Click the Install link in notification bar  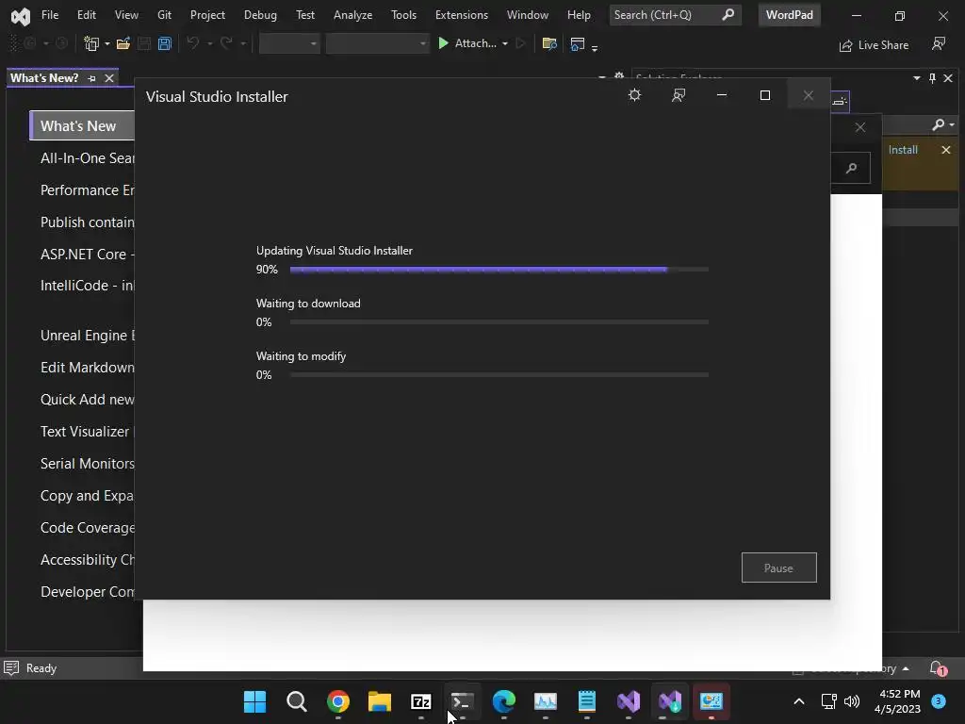tap(903, 150)
